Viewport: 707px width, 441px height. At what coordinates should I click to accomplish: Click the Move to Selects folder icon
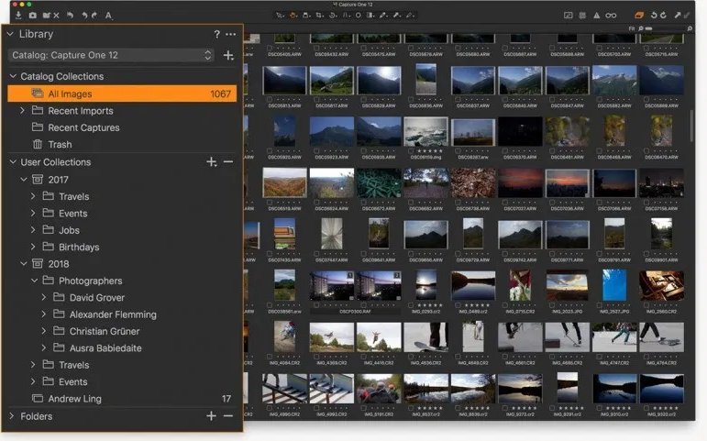pyautogui.click(x=47, y=16)
